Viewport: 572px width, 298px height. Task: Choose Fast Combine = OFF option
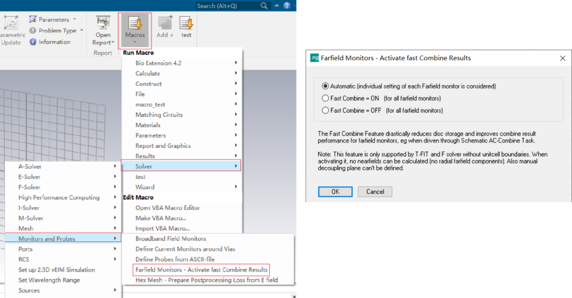[x=325, y=110]
